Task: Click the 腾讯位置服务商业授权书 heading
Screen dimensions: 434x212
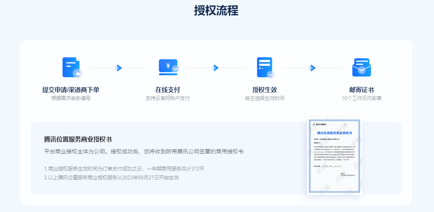Action: (x=78, y=140)
